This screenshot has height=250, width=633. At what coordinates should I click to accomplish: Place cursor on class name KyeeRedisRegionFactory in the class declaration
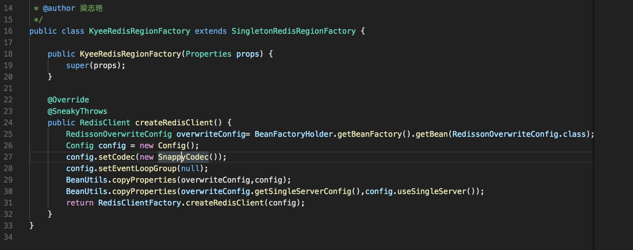[139, 31]
